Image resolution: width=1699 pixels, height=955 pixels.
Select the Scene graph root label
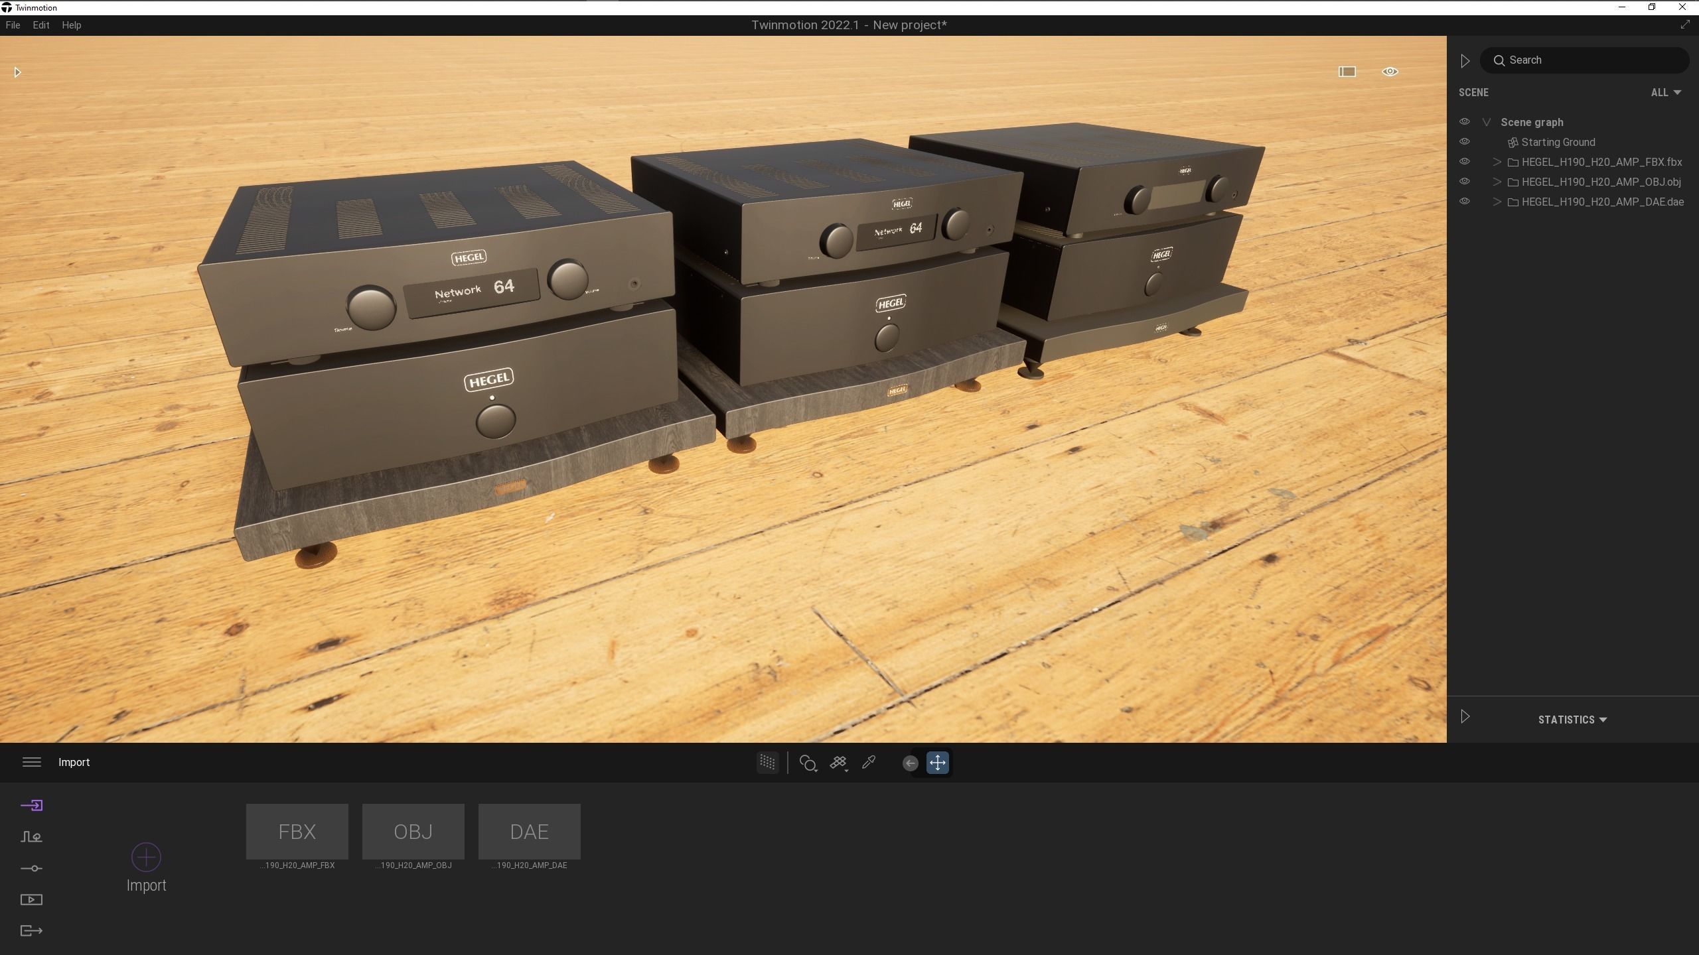[x=1532, y=123]
